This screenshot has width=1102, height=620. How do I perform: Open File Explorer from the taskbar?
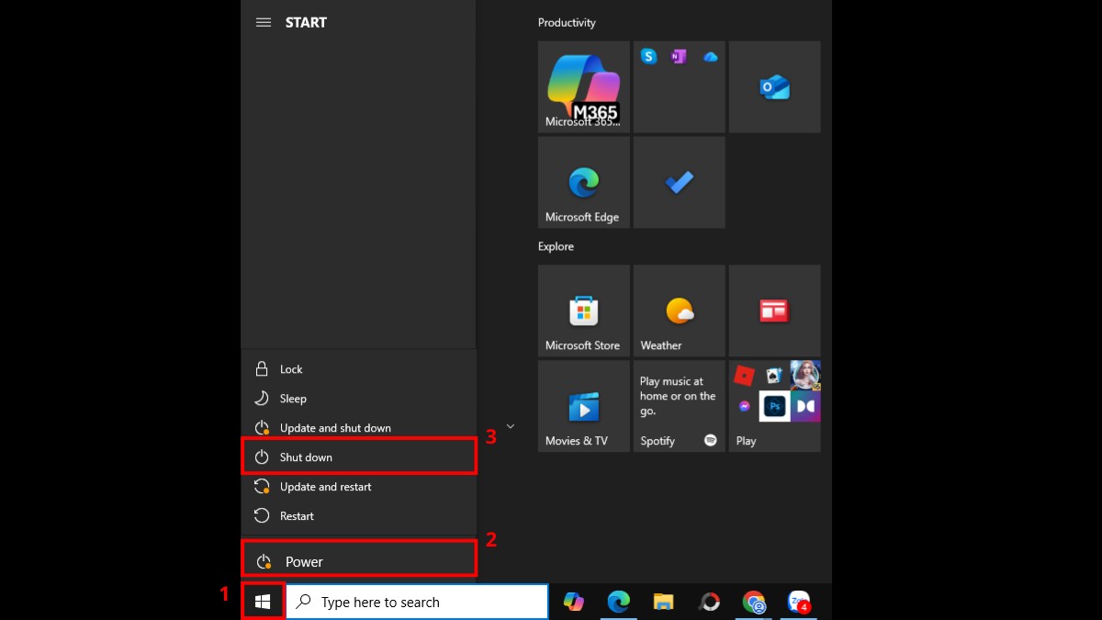pos(663,602)
